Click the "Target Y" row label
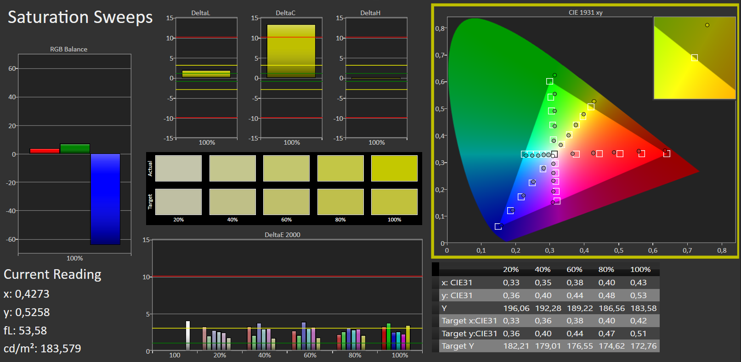This screenshot has width=741, height=362. pos(458,346)
